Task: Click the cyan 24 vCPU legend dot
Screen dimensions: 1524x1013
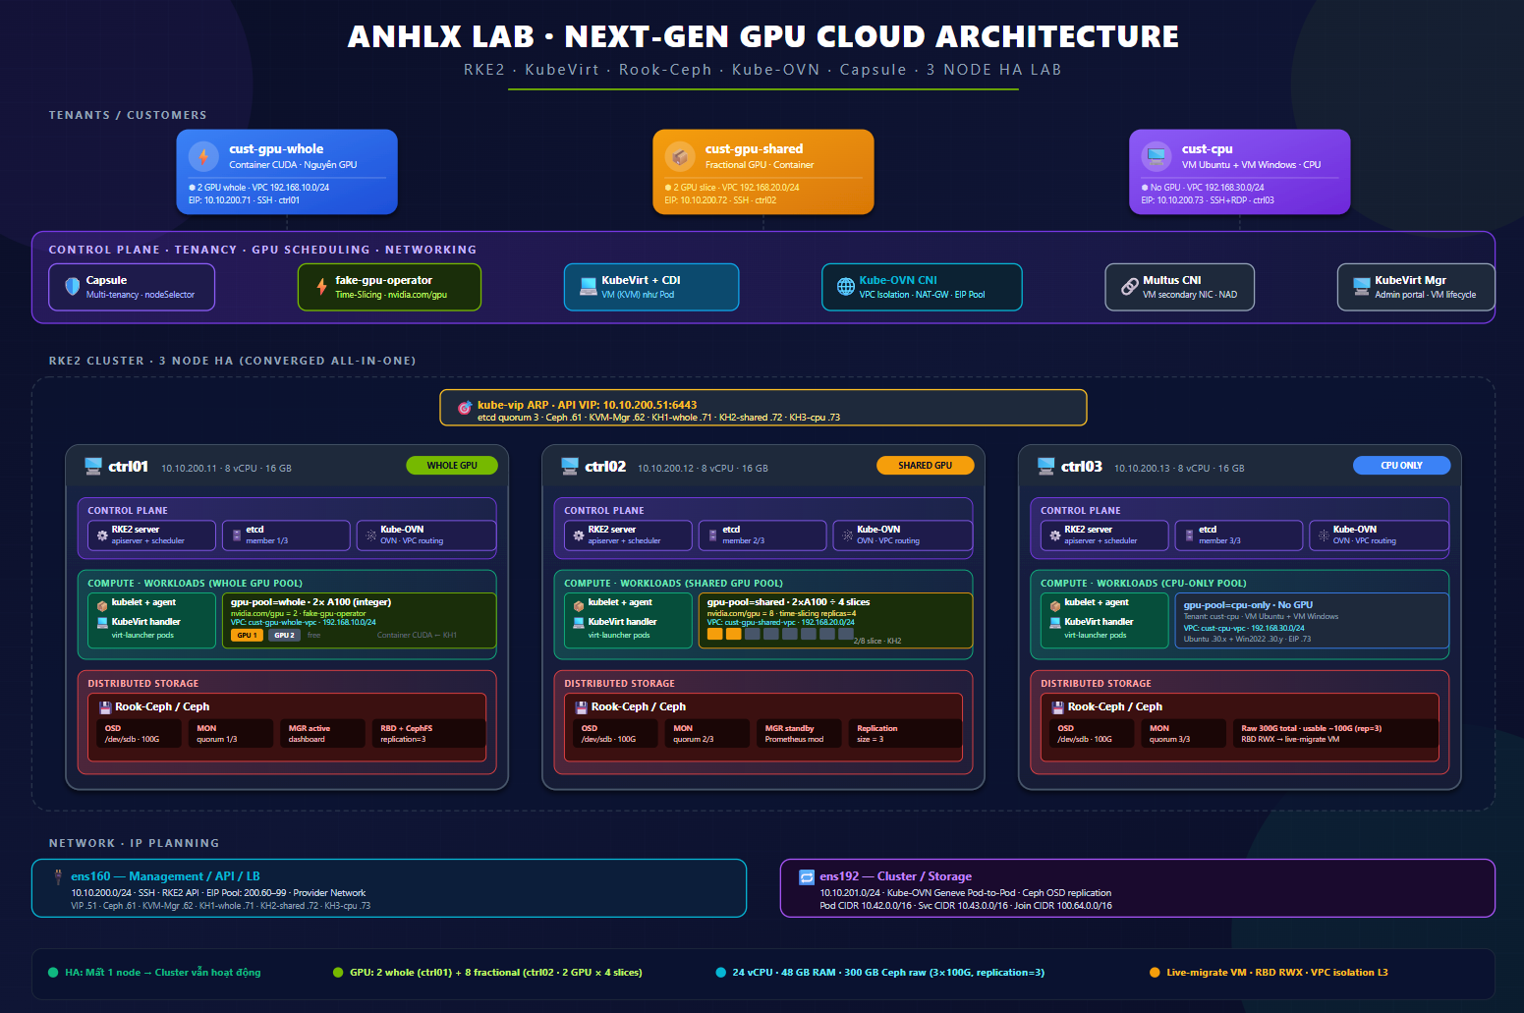Action: click(x=721, y=973)
